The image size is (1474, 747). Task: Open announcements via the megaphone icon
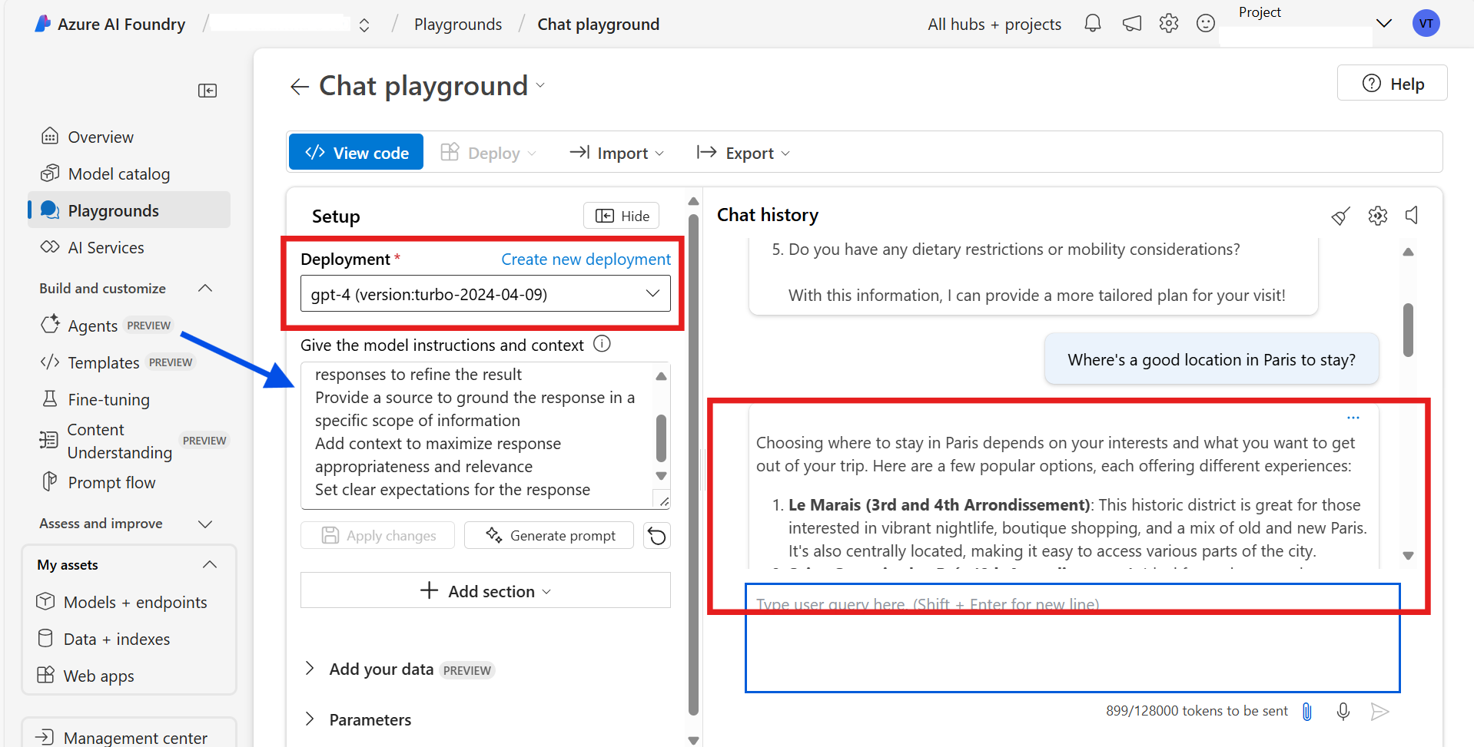(x=1131, y=23)
